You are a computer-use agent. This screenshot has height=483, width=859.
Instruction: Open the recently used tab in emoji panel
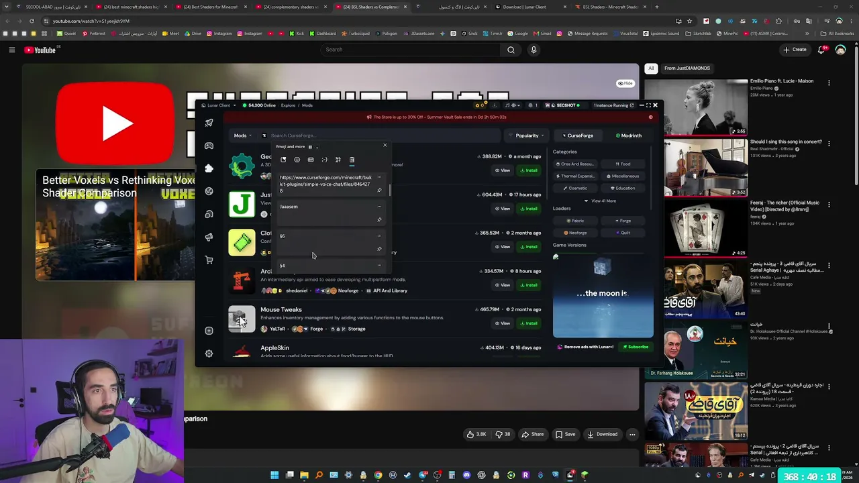[x=283, y=160]
